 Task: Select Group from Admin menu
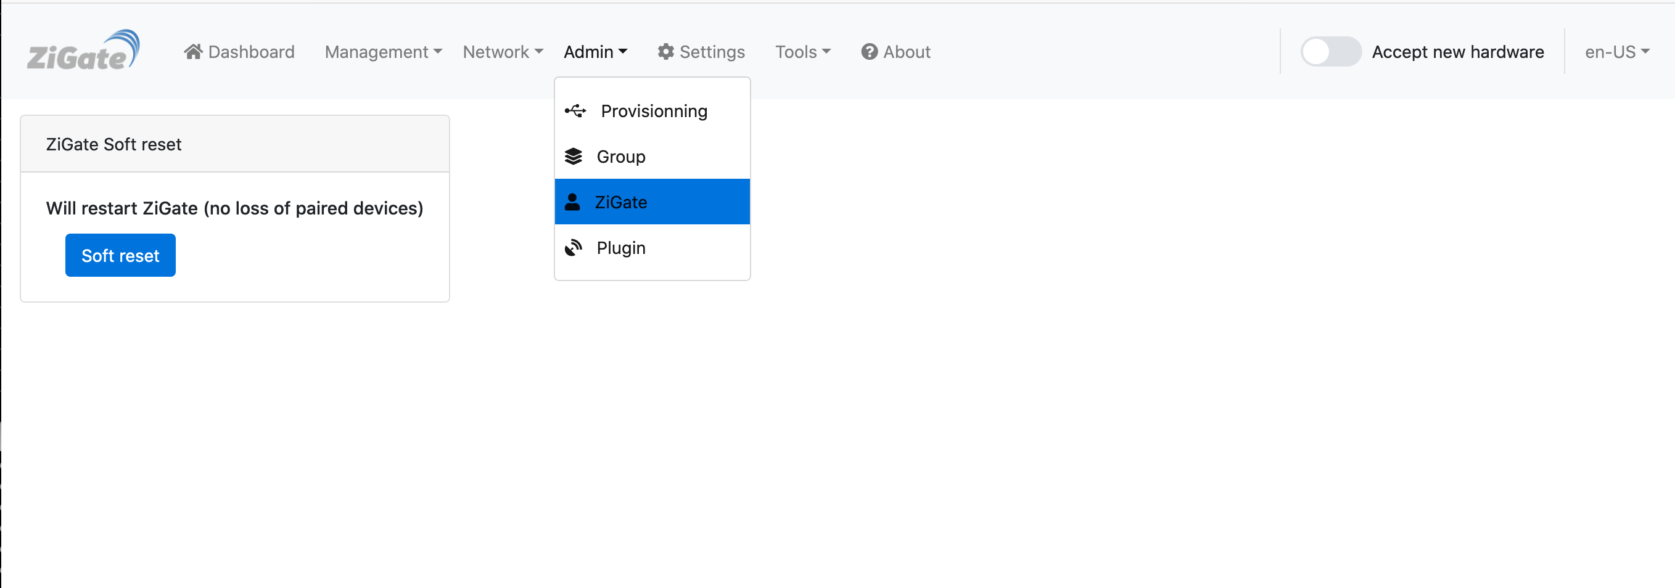(x=652, y=157)
